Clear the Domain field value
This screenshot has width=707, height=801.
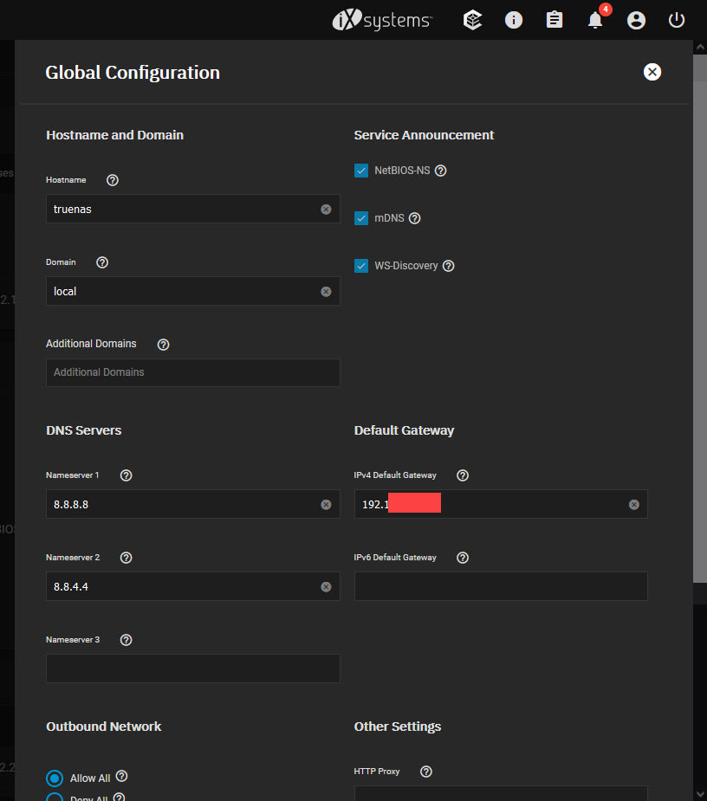click(x=326, y=292)
